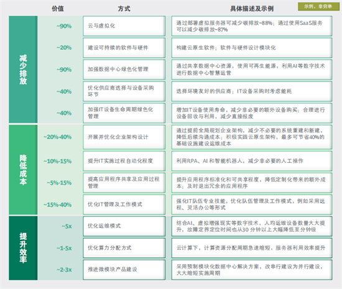Click the '优化运维模式' method box
This screenshot has width=342, height=289.
[x=124, y=226]
